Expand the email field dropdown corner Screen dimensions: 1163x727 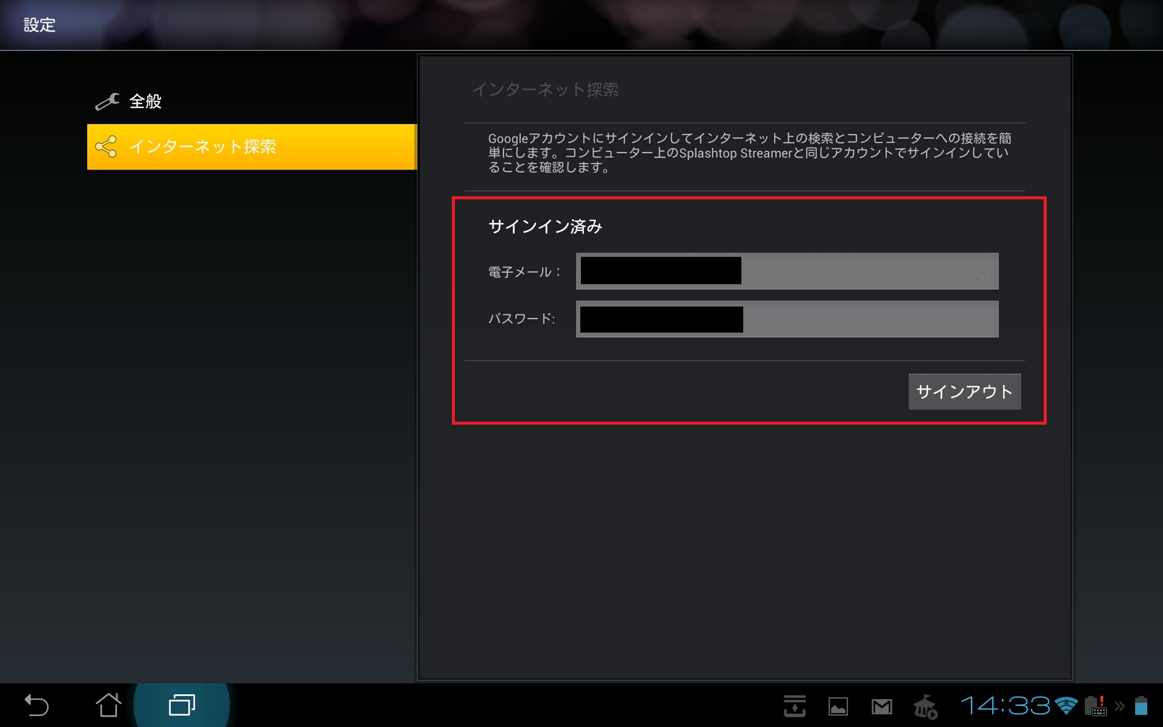tap(981, 276)
